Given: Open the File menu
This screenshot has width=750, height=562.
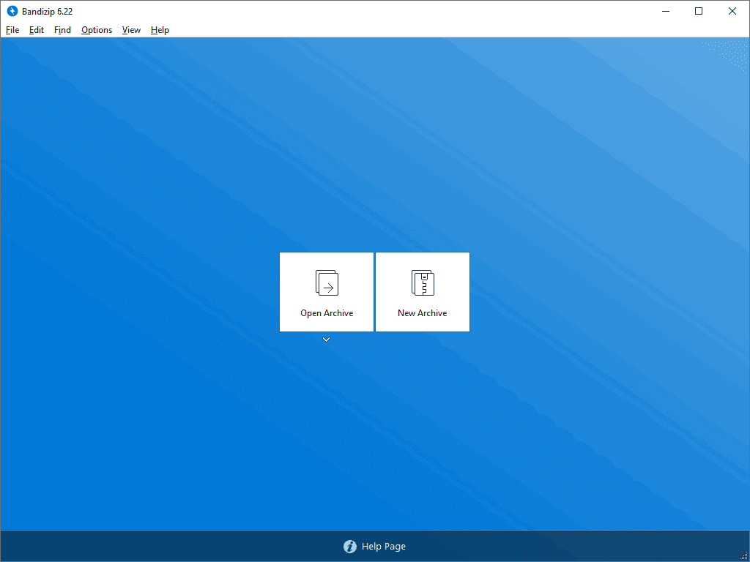Looking at the screenshot, I should coord(12,30).
